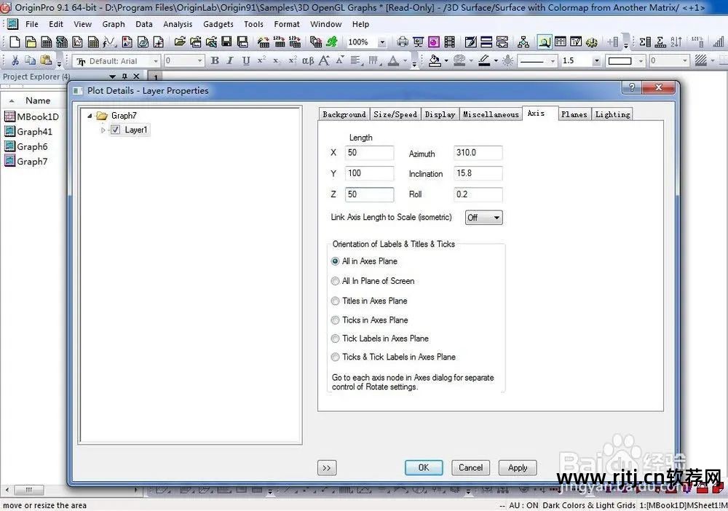Click the Cancel button
Screen dimensions: 728x511
coord(470,467)
